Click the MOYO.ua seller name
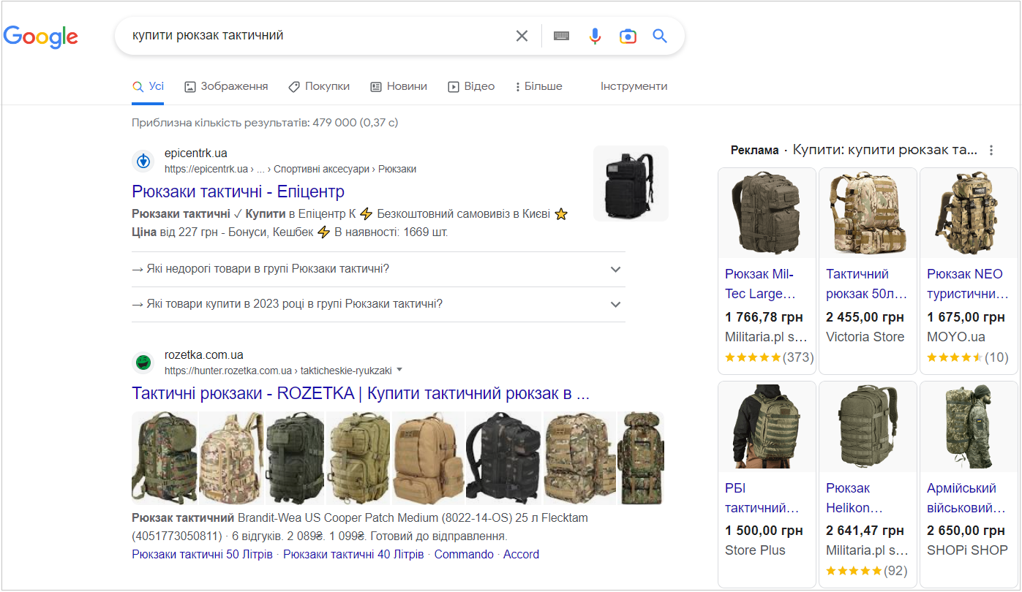The image size is (1022, 592). [x=956, y=337]
